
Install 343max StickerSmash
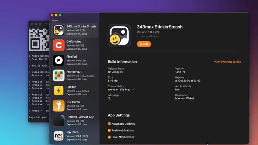tap(144, 44)
